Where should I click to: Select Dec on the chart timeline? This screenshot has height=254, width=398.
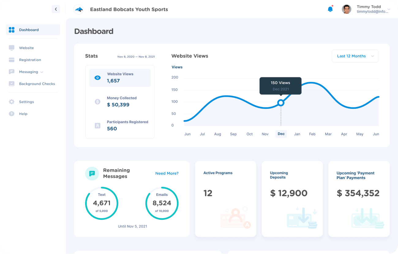click(x=281, y=134)
